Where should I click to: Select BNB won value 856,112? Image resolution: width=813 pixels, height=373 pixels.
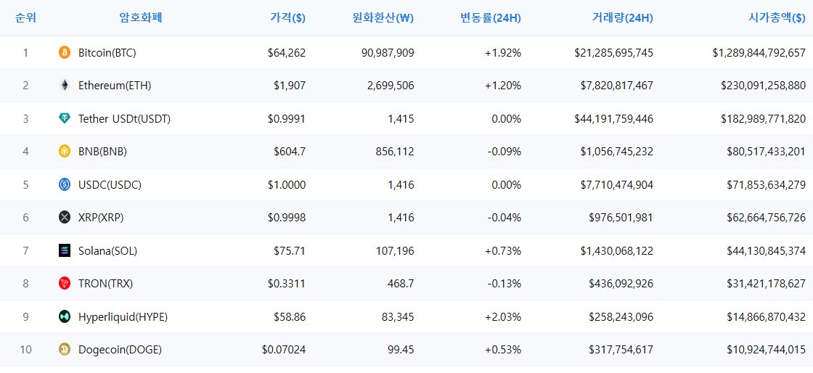tap(393, 151)
